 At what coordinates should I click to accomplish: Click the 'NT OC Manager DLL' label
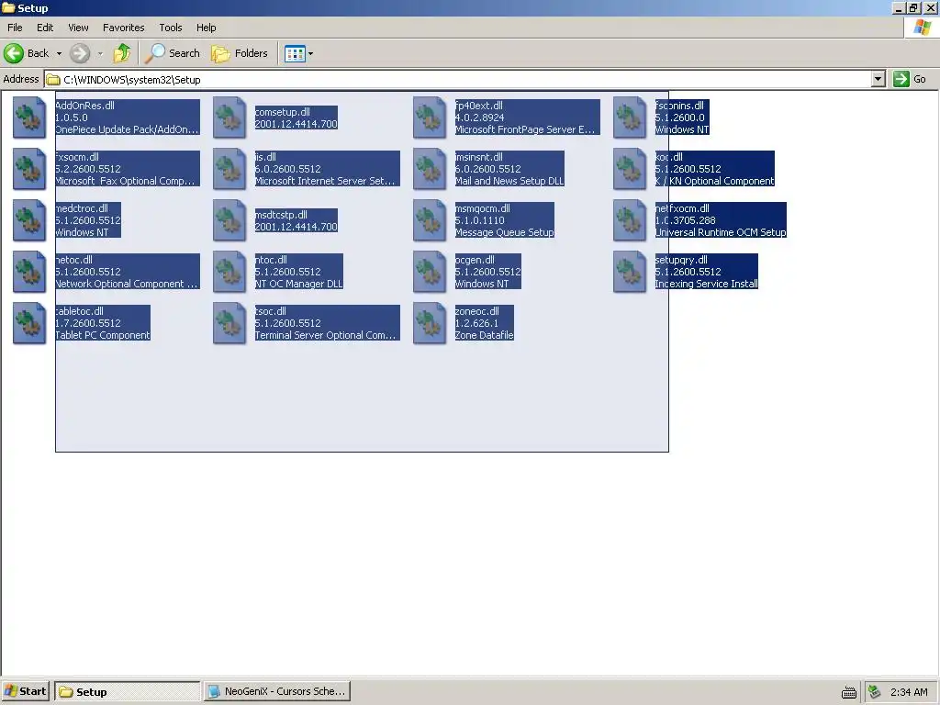pos(299,285)
